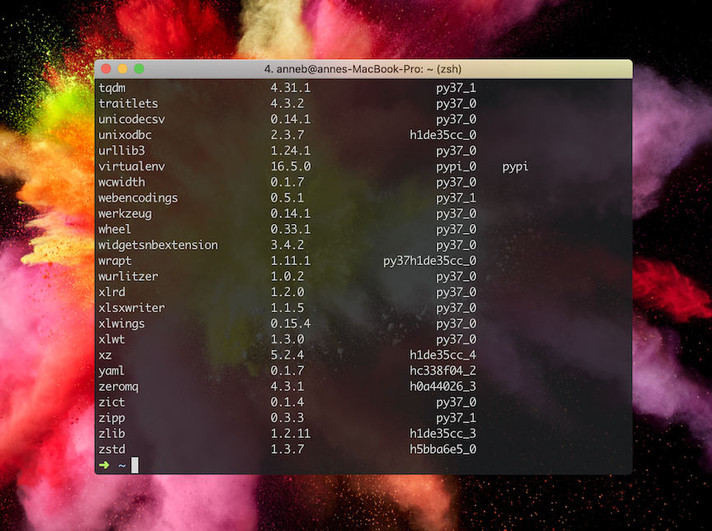Click the xlsxwriter package name

coord(131,308)
